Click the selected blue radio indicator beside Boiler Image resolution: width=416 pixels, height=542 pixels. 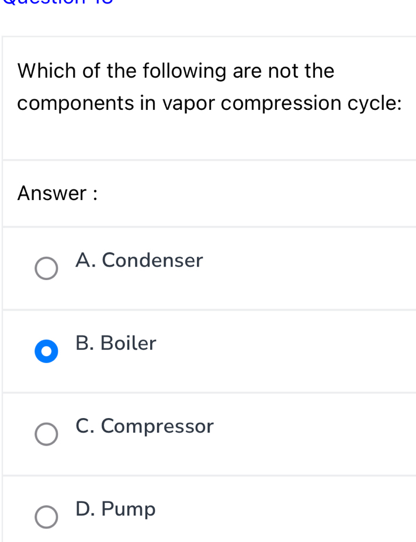[46, 351]
